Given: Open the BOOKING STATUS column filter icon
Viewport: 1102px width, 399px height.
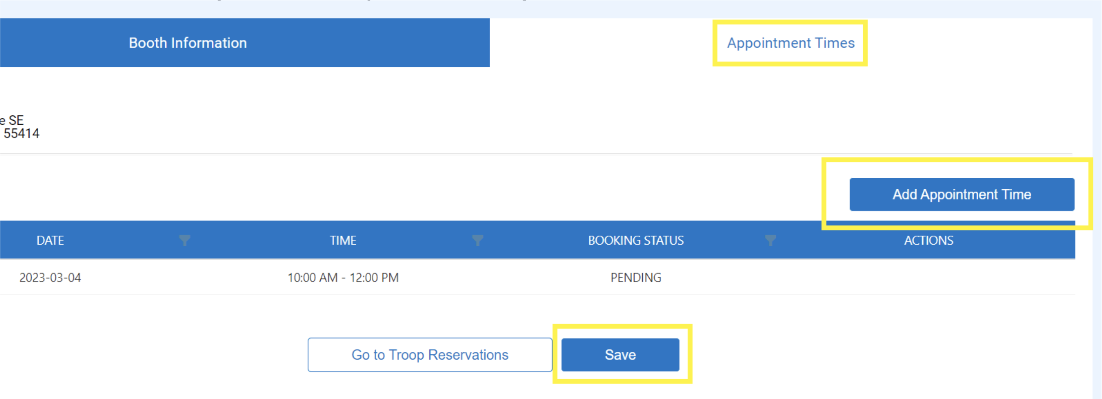Looking at the screenshot, I should 771,241.
